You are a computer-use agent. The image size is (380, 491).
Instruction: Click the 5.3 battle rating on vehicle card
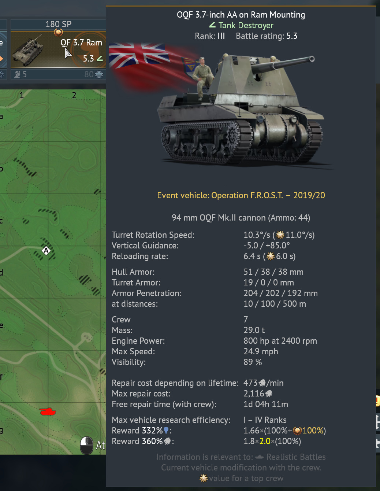(88, 59)
